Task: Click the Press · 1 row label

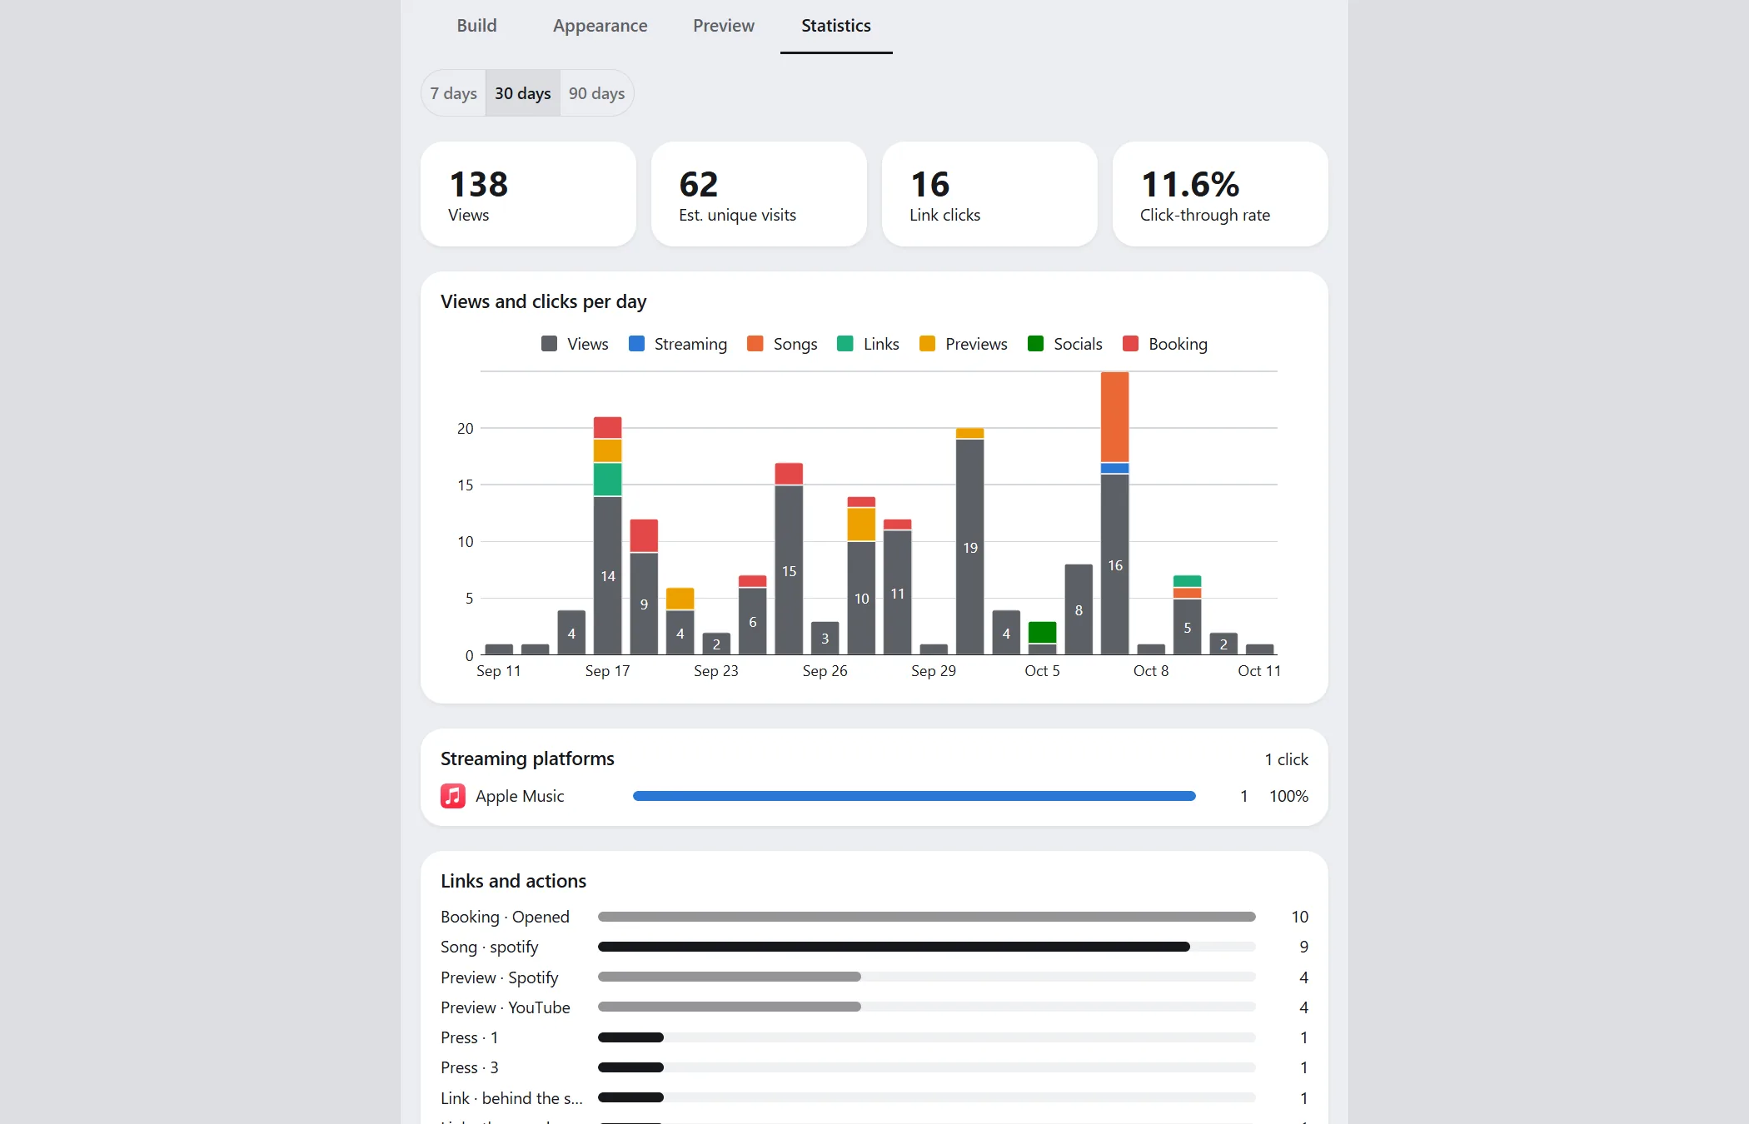Action: (470, 1037)
